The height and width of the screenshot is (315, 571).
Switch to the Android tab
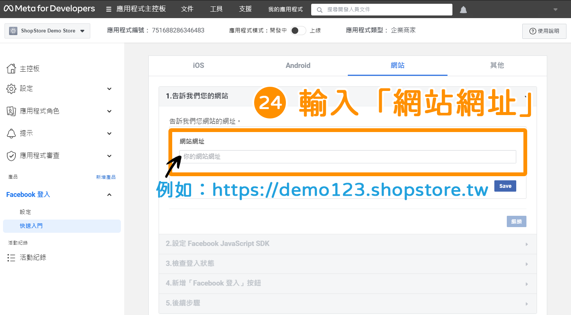tap(298, 66)
